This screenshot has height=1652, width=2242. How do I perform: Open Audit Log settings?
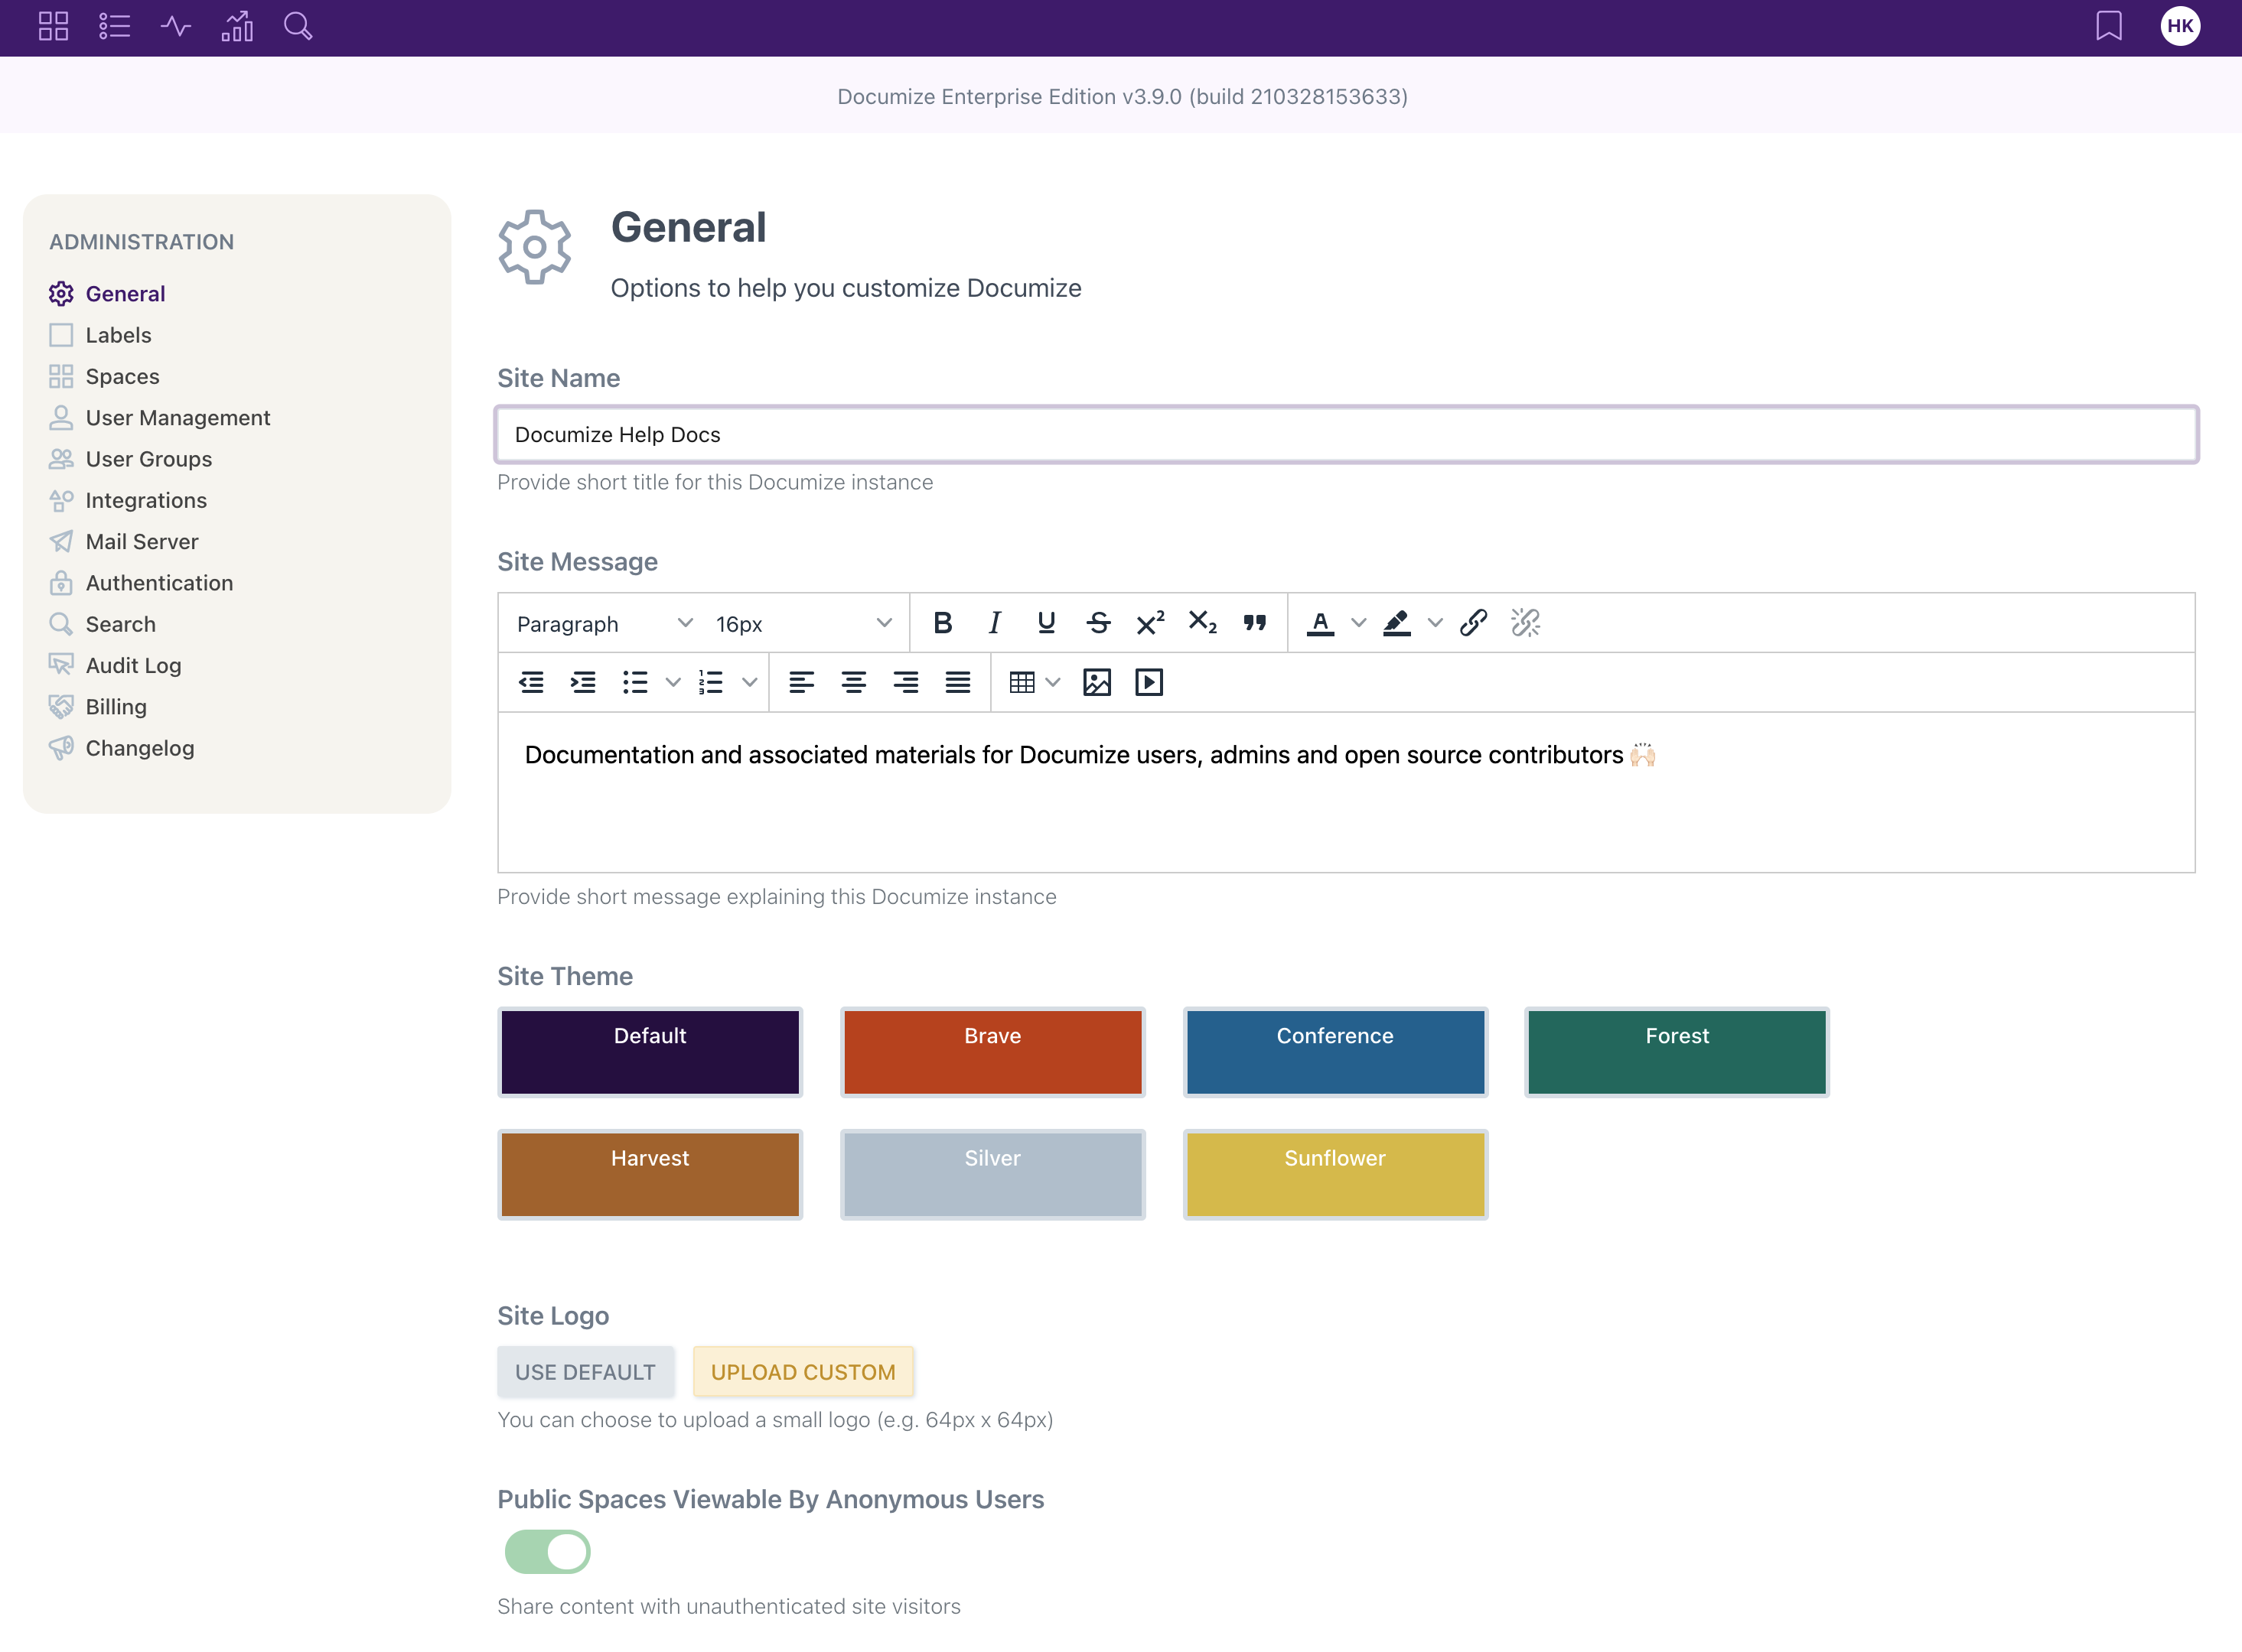tap(134, 665)
